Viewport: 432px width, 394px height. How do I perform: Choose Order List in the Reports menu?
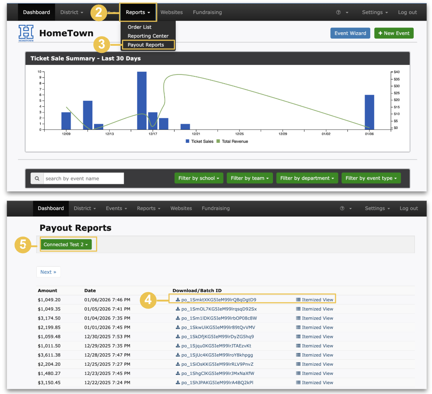click(x=139, y=27)
